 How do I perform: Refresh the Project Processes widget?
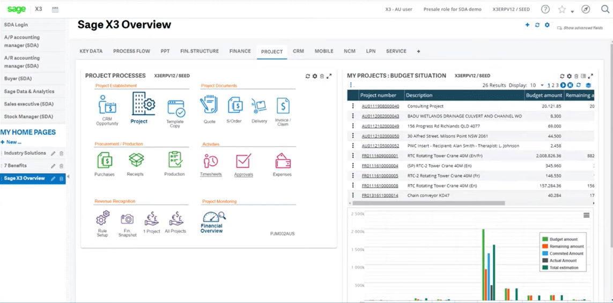[x=308, y=76]
